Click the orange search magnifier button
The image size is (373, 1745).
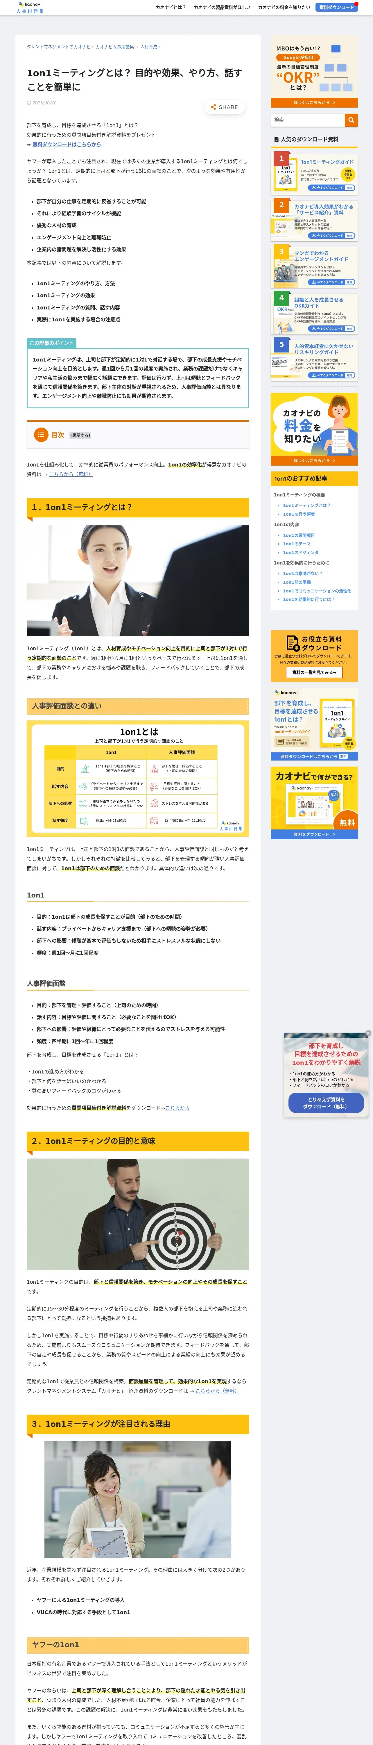click(x=351, y=120)
